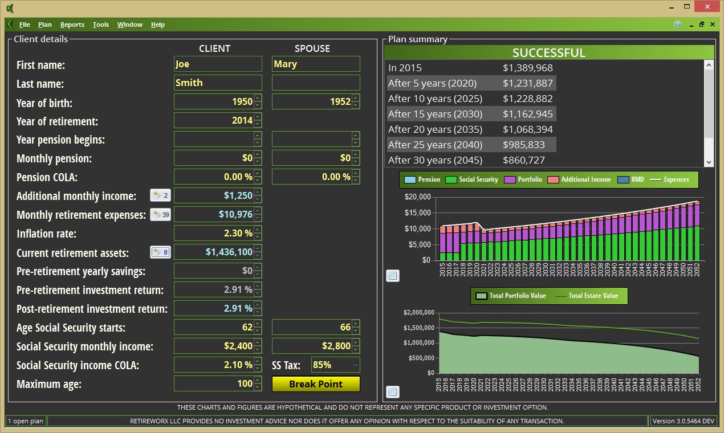This screenshot has height=433, width=724.
Task: Adjust Social Security income COLA spinner
Action: pos(258,365)
